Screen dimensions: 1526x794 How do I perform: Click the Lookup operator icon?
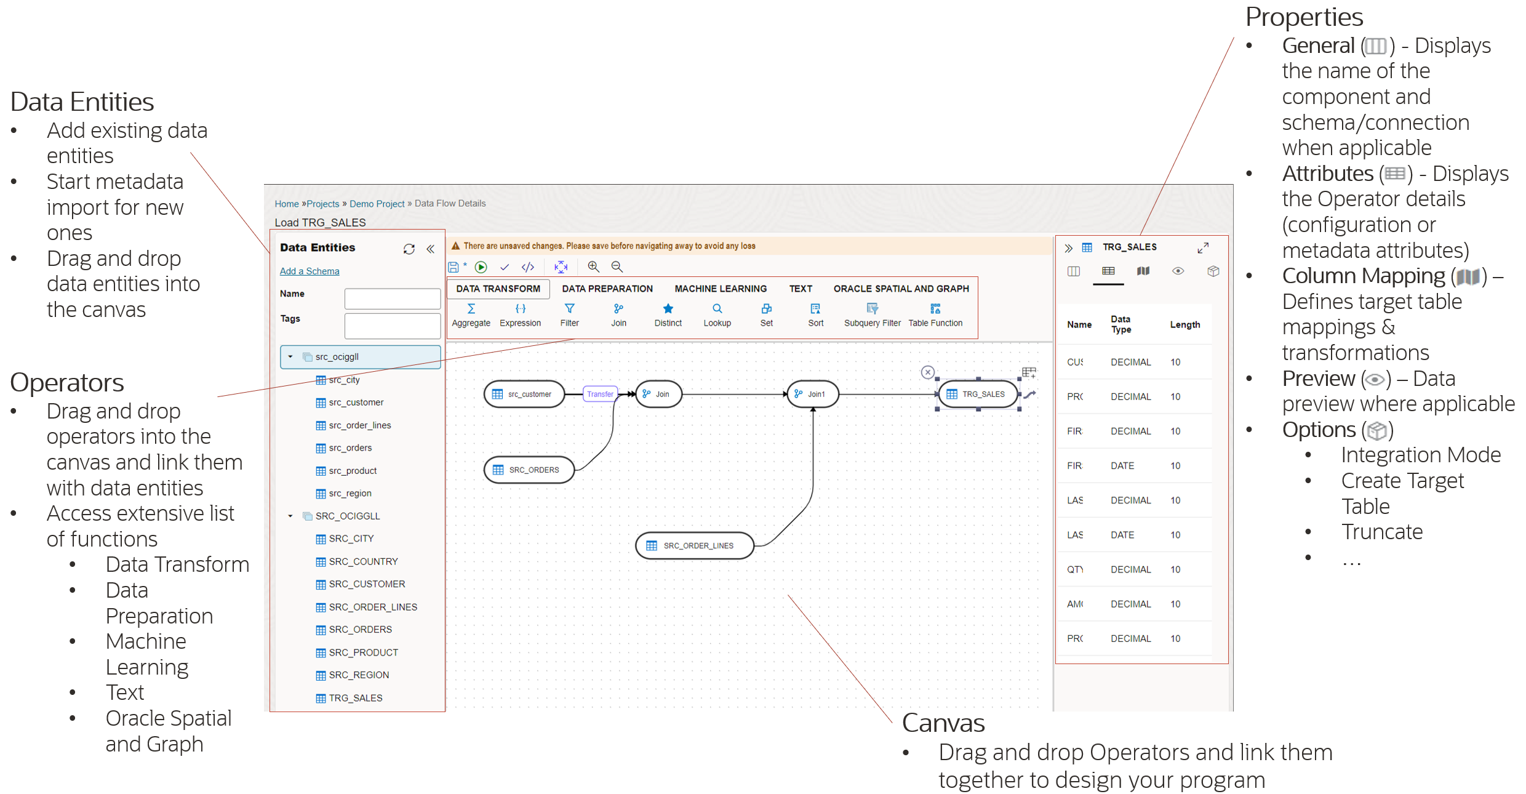(x=717, y=310)
